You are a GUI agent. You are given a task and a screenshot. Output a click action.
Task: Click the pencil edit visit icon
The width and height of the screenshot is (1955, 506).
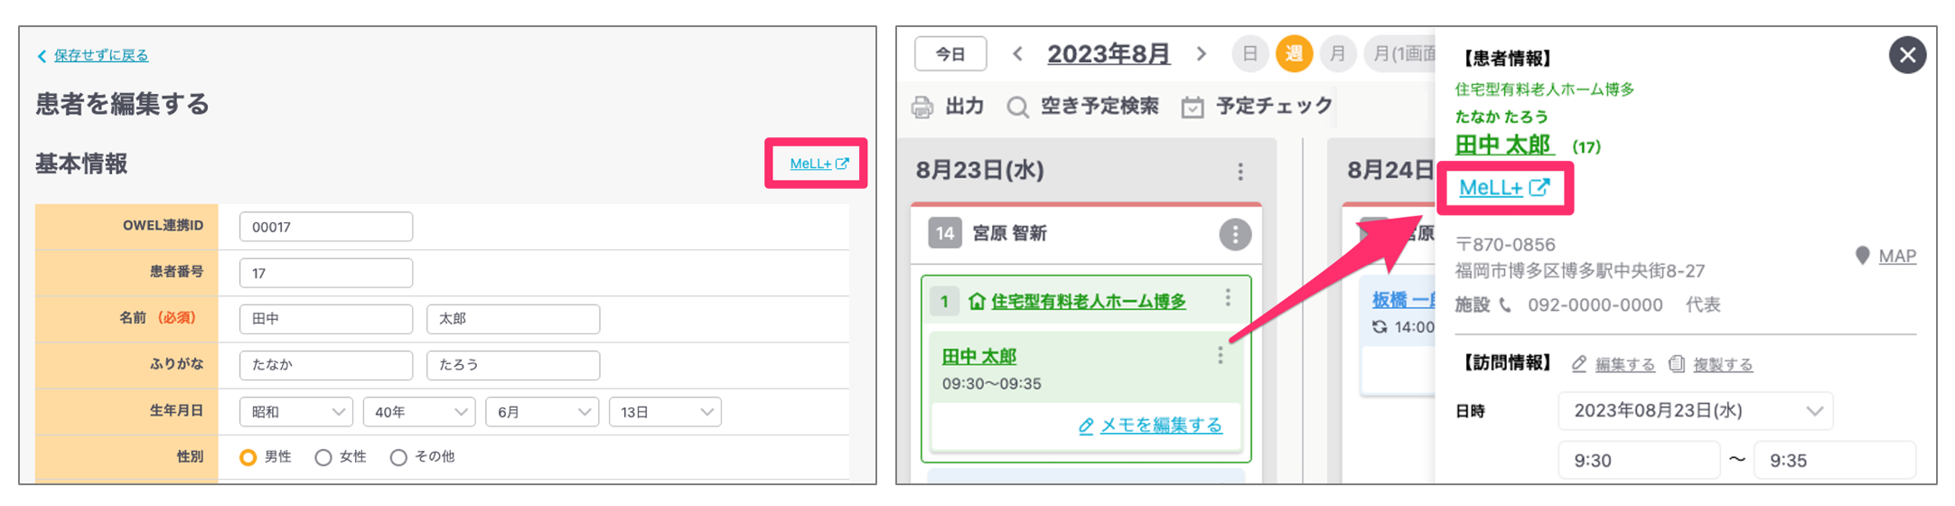(1579, 363)
